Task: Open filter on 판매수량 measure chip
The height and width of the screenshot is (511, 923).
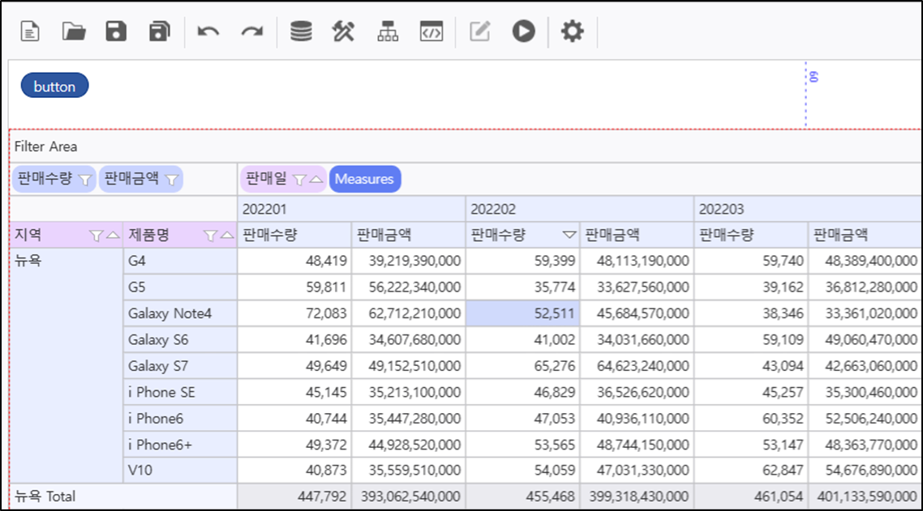Action: [x=85, y=180]
